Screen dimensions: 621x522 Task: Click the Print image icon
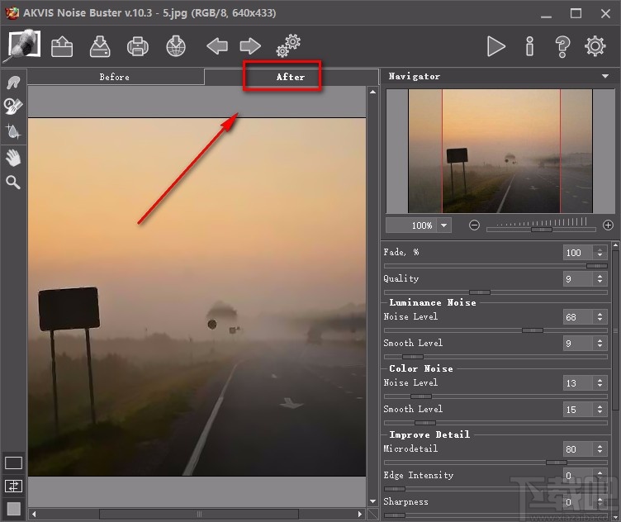point(138,46)
